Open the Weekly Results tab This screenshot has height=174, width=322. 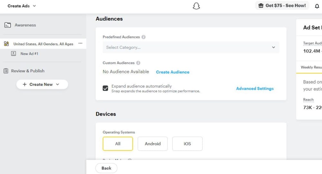pyautogui.click(x=311, y=67)
